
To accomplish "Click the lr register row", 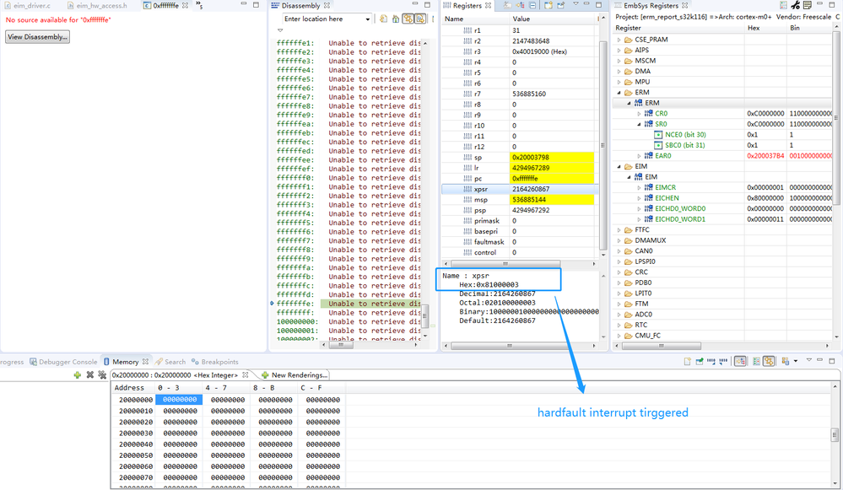I will pos(519,168).
